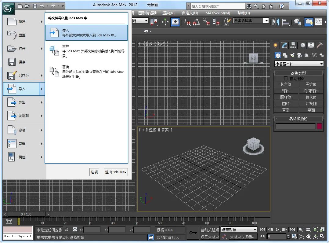Click the object name input field

[295, 126]
